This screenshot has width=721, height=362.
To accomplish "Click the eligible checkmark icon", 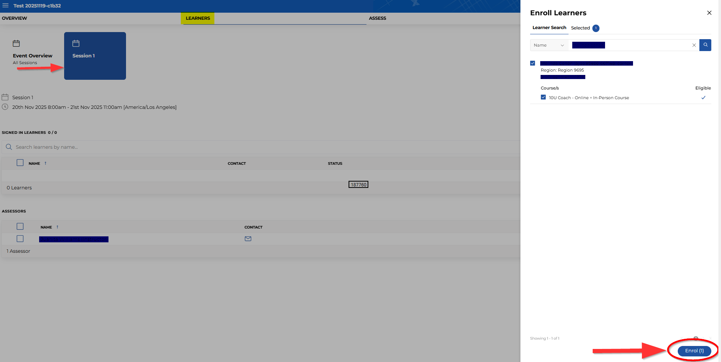I will (x=703, y=98).
